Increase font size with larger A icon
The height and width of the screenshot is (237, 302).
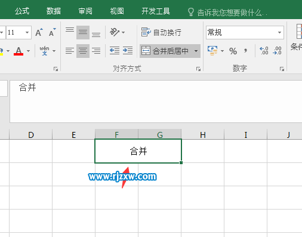tap(39, 32)
